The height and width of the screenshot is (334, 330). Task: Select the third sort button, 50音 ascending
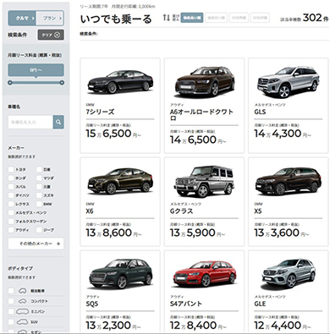coord(239,18)
